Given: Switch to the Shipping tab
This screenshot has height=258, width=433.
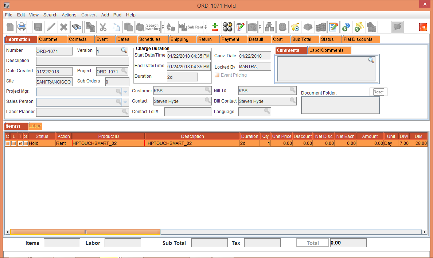Looking at the screenshot, I should [x=179, y=39].
